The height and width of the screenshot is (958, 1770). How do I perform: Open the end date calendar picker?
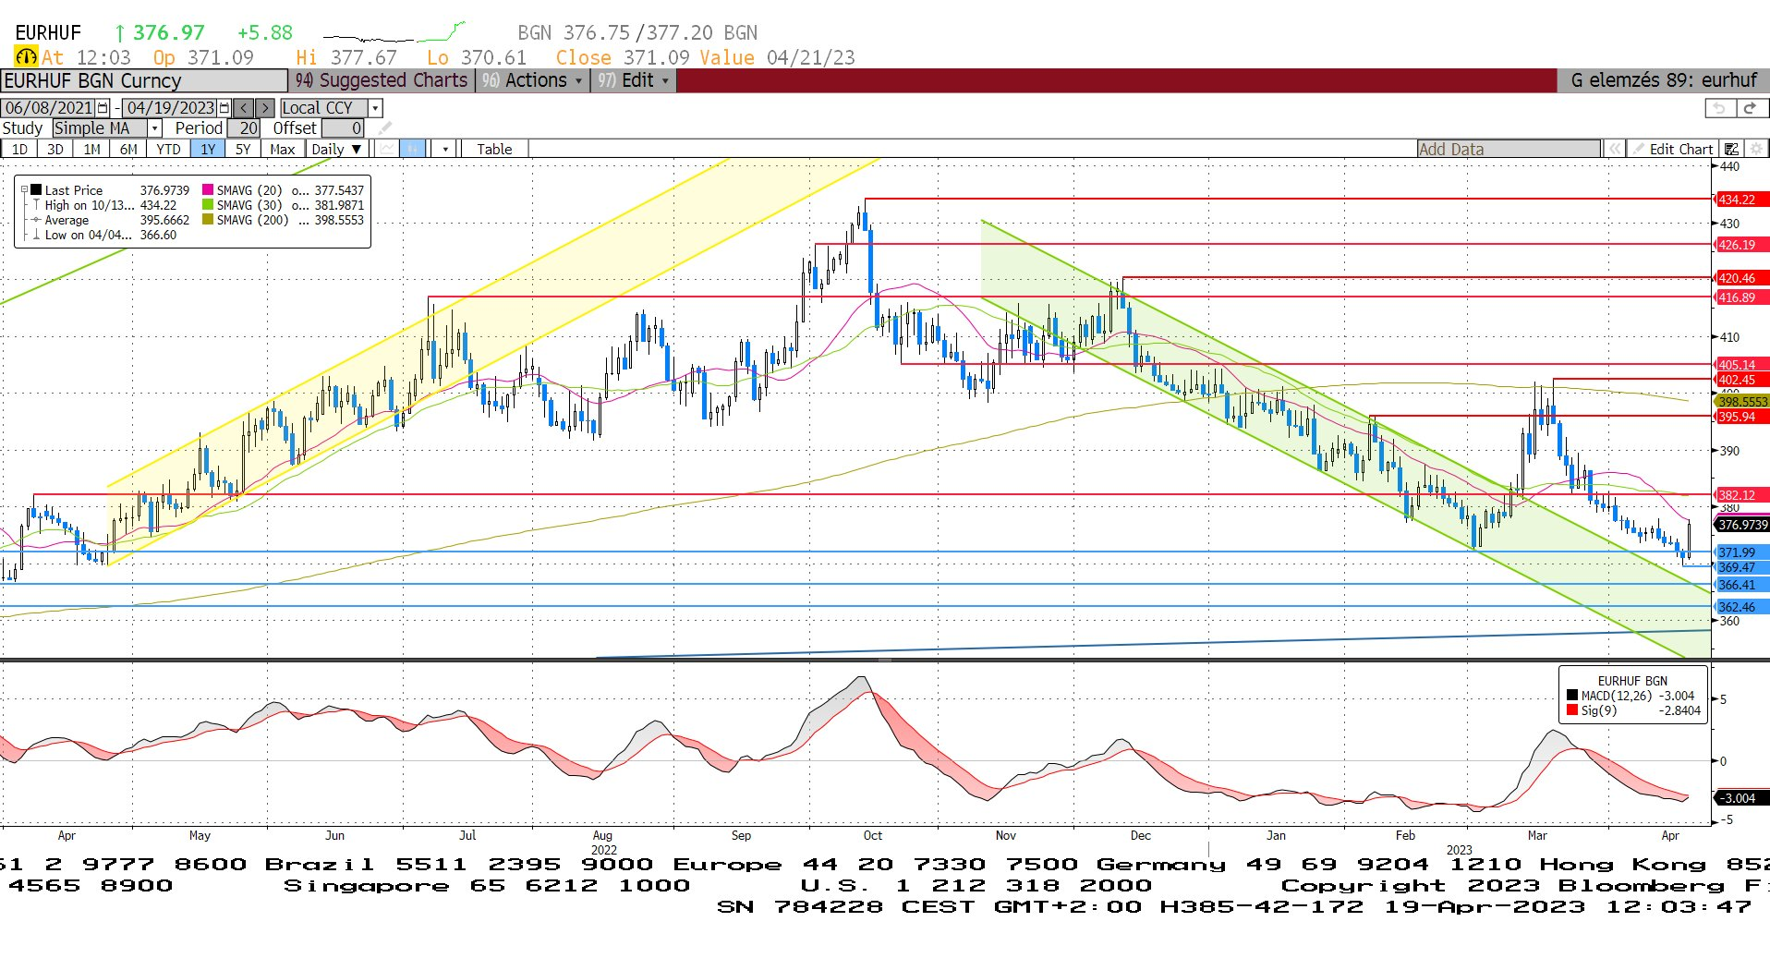click(x=224, y=108)
